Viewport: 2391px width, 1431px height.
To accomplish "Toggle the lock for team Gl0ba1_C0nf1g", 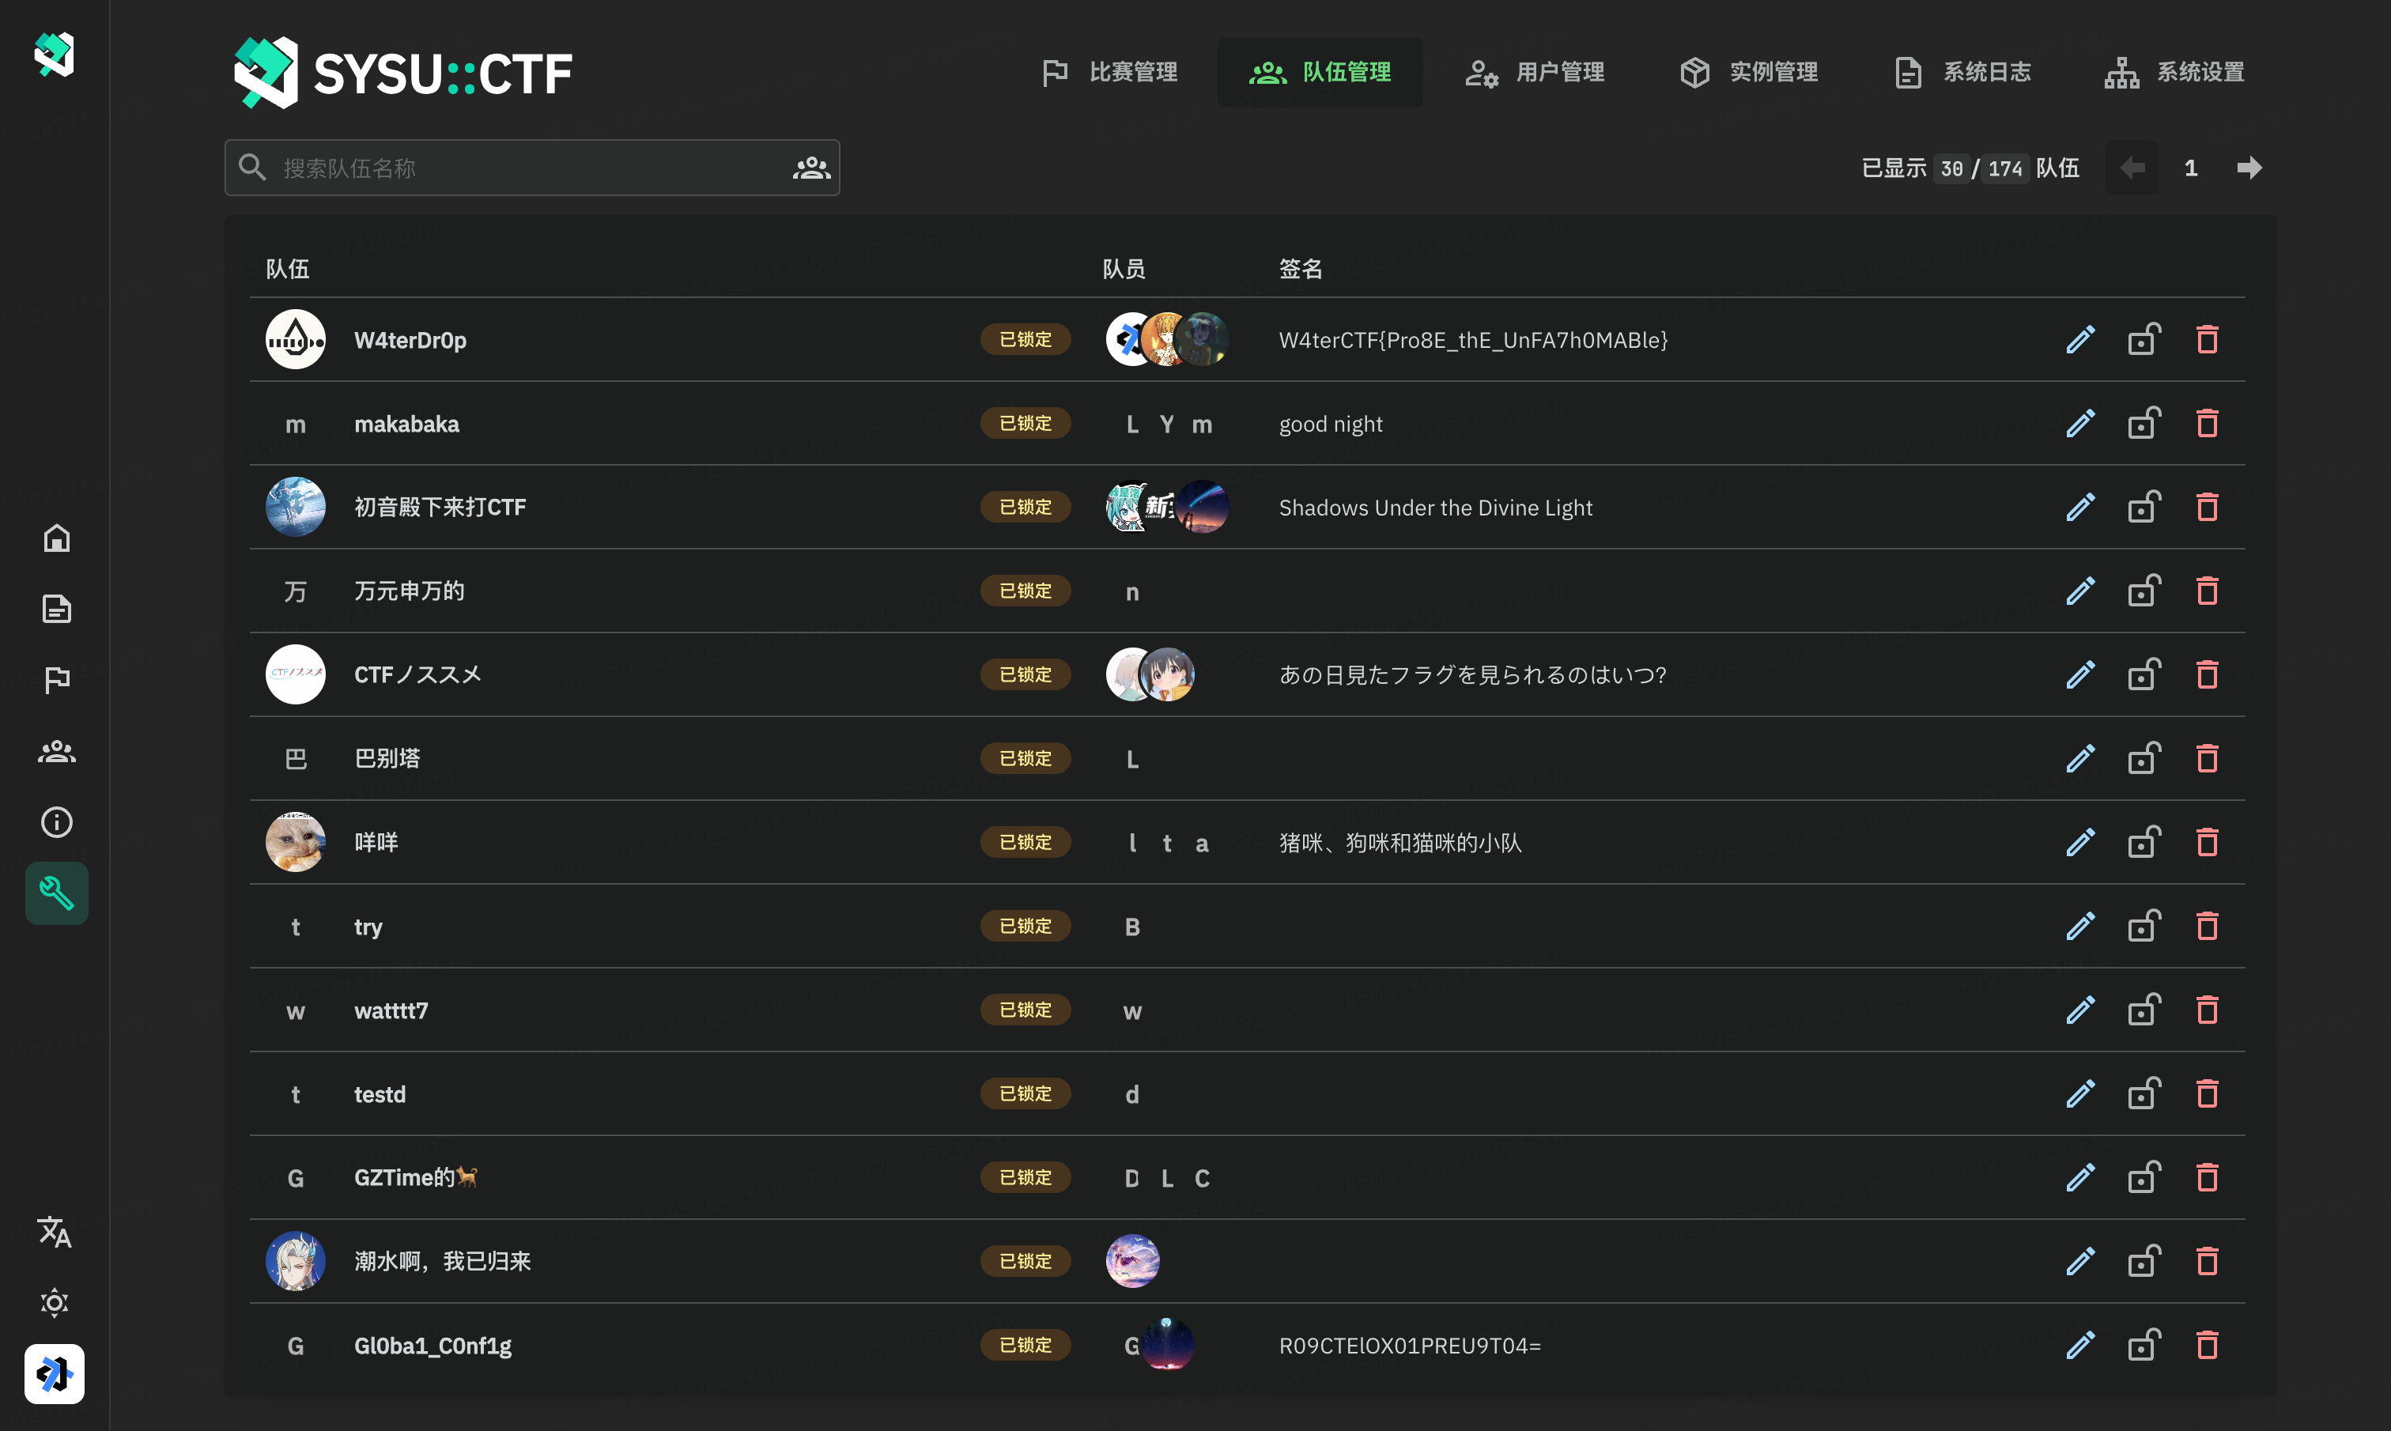I will pyautogui.click(x=2144, y=1345).
